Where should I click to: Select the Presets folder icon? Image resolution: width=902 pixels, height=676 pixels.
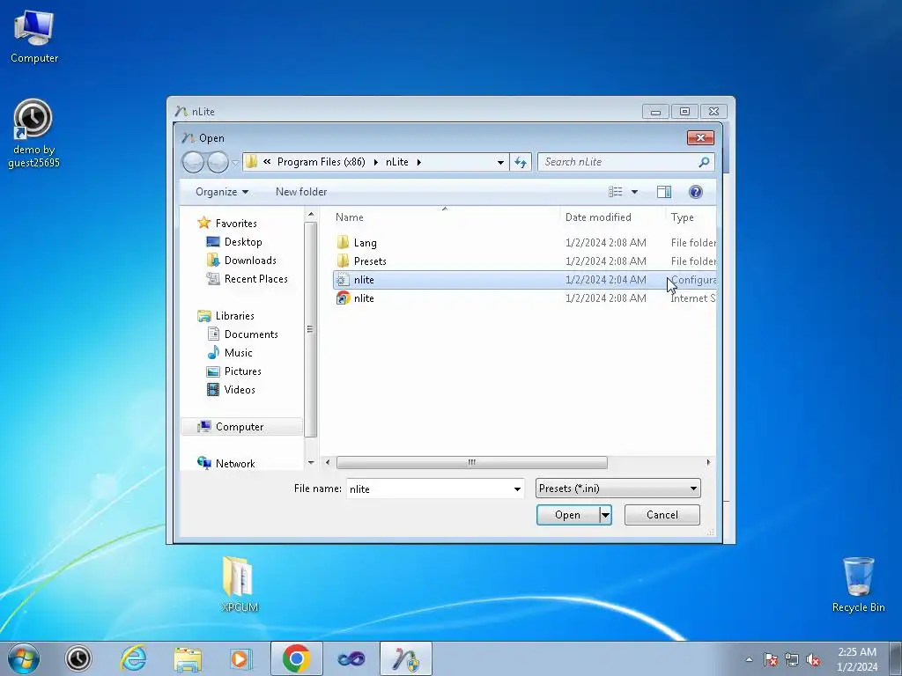(x=343, y=261)
